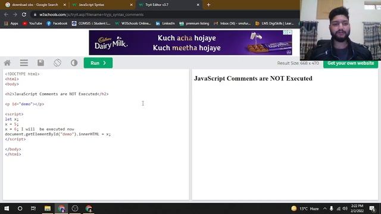Open the premium listing bookmark
Image resolution: width=381 pixels, height=214 pixels.
tap(194, 23)
